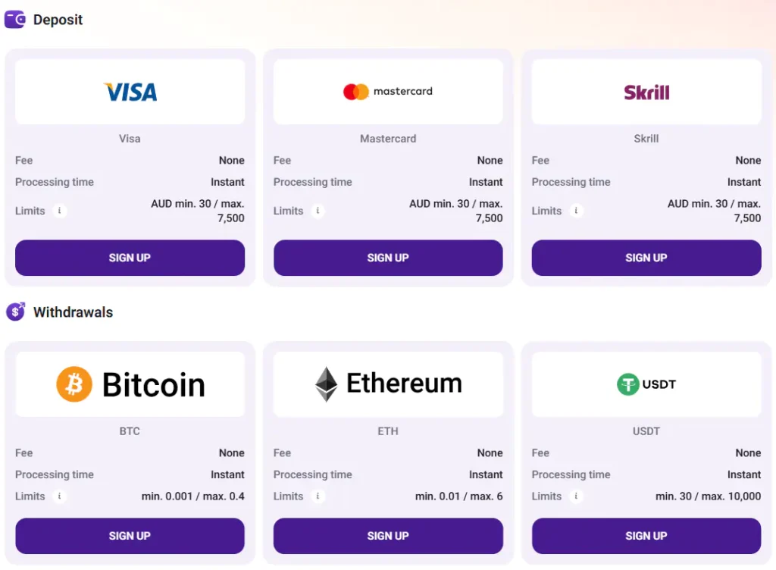Pick the Ethereum logo image
The width and height of the screenshot is (776, 570).
click(x=388, y=384)
